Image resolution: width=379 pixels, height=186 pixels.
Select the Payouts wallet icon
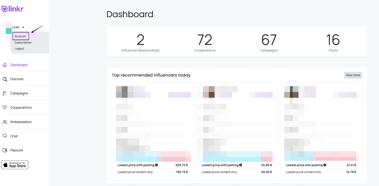click(5, 150)
